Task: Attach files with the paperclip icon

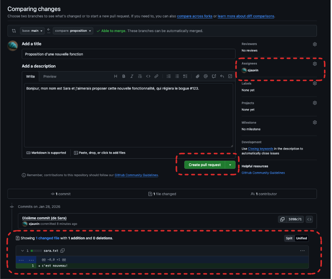Action: tap(198, 77)
